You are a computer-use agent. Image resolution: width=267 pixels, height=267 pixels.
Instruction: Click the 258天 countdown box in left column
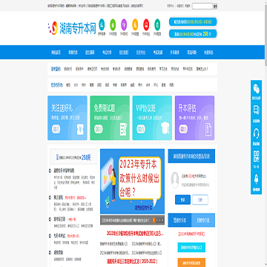(73, 156)
